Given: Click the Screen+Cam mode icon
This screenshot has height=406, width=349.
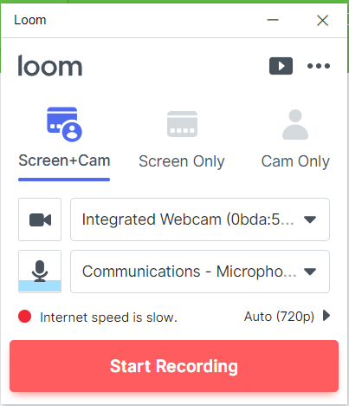Looking at the screenshot, I should click(64, 124).
